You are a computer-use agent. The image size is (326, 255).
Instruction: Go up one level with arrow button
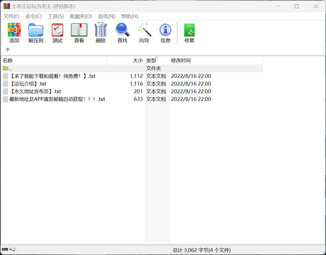point(8,50)
